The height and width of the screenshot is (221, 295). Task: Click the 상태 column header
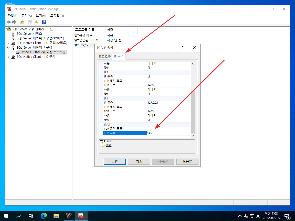tap(121, 30)
